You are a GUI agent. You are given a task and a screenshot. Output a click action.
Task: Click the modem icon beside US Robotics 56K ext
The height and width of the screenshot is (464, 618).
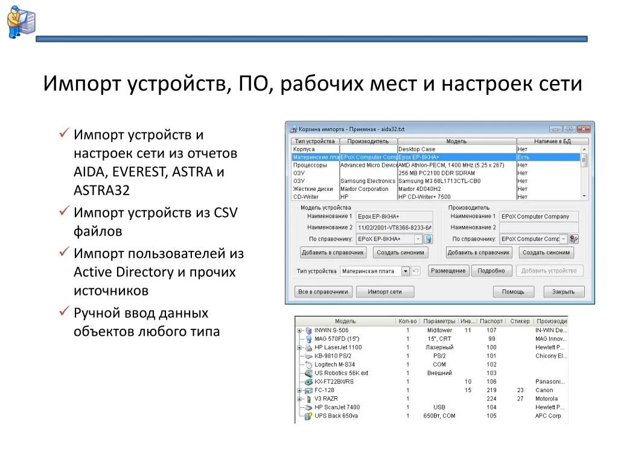[x=308, y=373]
